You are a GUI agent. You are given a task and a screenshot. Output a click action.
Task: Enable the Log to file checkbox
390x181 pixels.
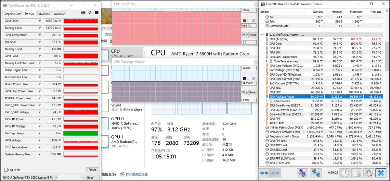pos(6,170)
